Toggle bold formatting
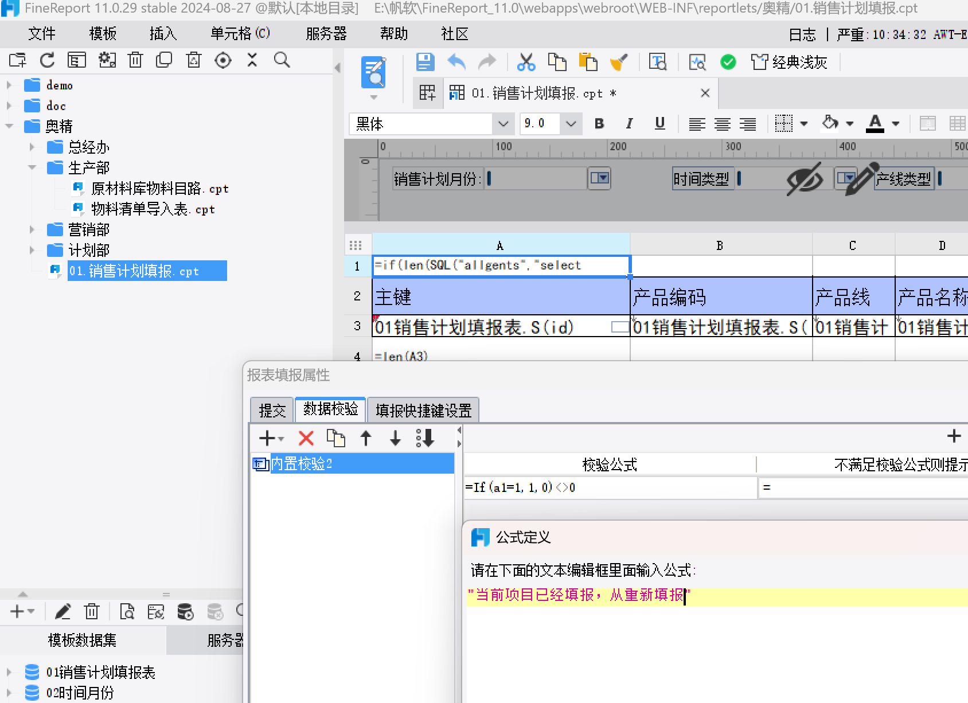This screenshot has height=703, width=968. point(599,124)
